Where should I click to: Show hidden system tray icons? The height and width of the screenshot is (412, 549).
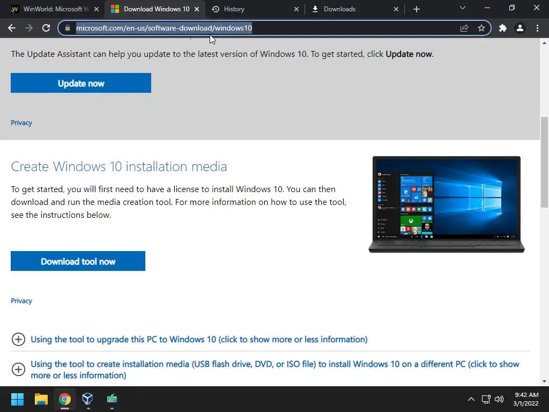point(471,399)
